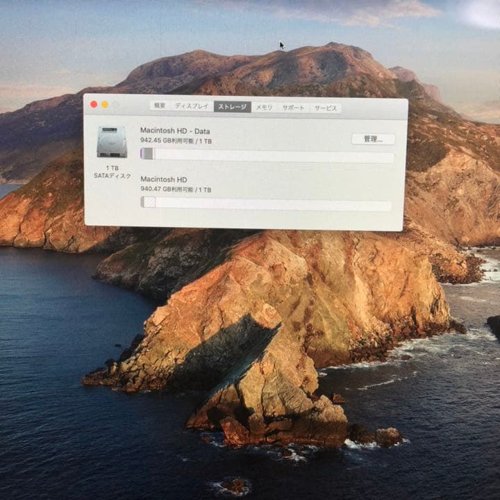Click the hard disk drive icon
Viewport: 500px width, 500px height.
(x=112, y=142)
